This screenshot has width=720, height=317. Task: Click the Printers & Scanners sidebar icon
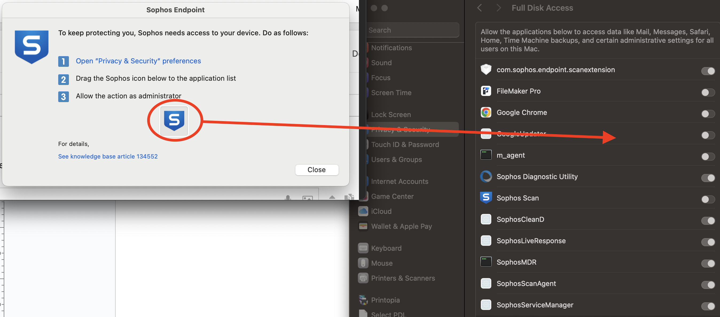pos(363,278)
